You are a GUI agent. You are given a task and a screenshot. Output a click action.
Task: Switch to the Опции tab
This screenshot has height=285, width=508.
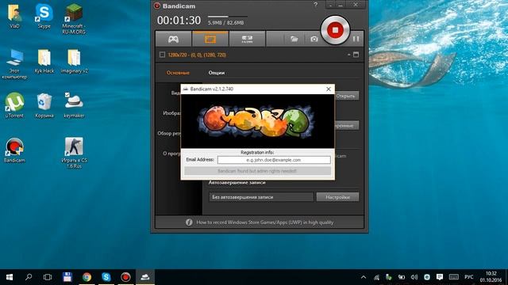tap(217, 73)
